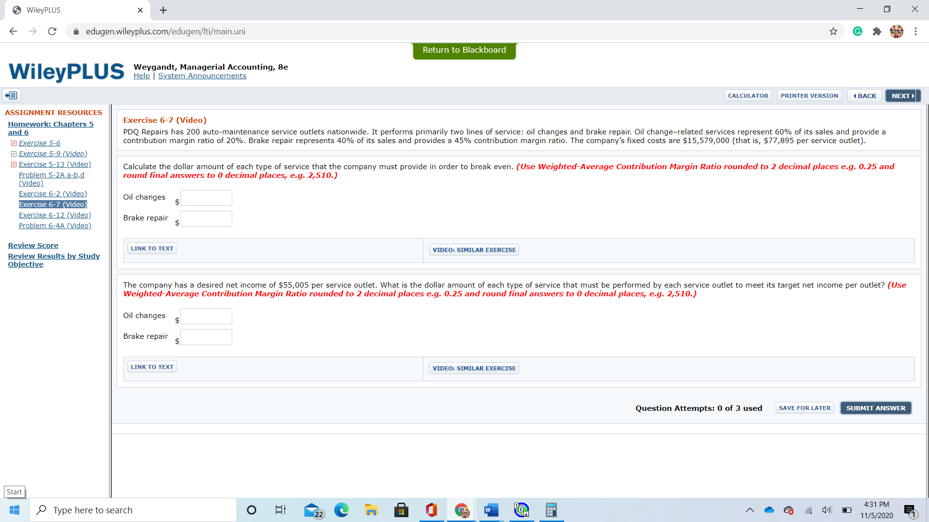Expand hidden icons in the system tray
Screen dimensions: 929x522
tap(749, 510)
